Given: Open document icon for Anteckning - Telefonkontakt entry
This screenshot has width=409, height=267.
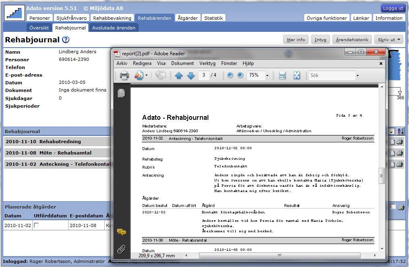Looking at the screenshot, I should pyautogui.click(x=392, y=165).
